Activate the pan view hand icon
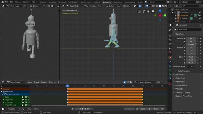Viewport: 203px width, 114px height. 148,11
